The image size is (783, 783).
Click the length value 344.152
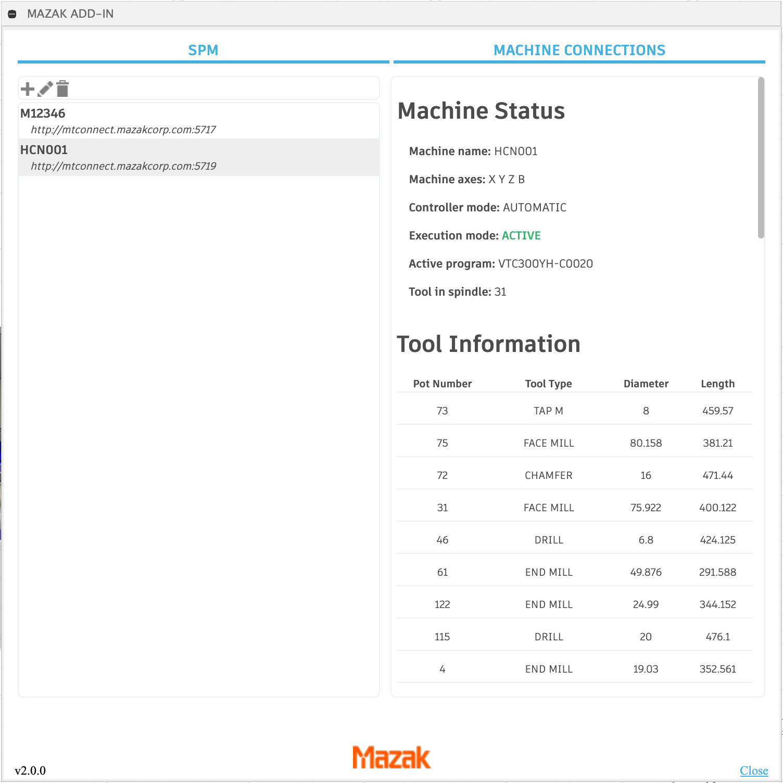pyautogui.click(x=718, y=604)
